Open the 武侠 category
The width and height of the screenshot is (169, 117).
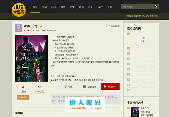54,7
